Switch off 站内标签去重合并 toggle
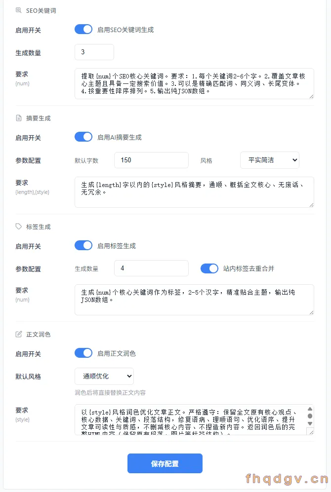 [209, 268]
